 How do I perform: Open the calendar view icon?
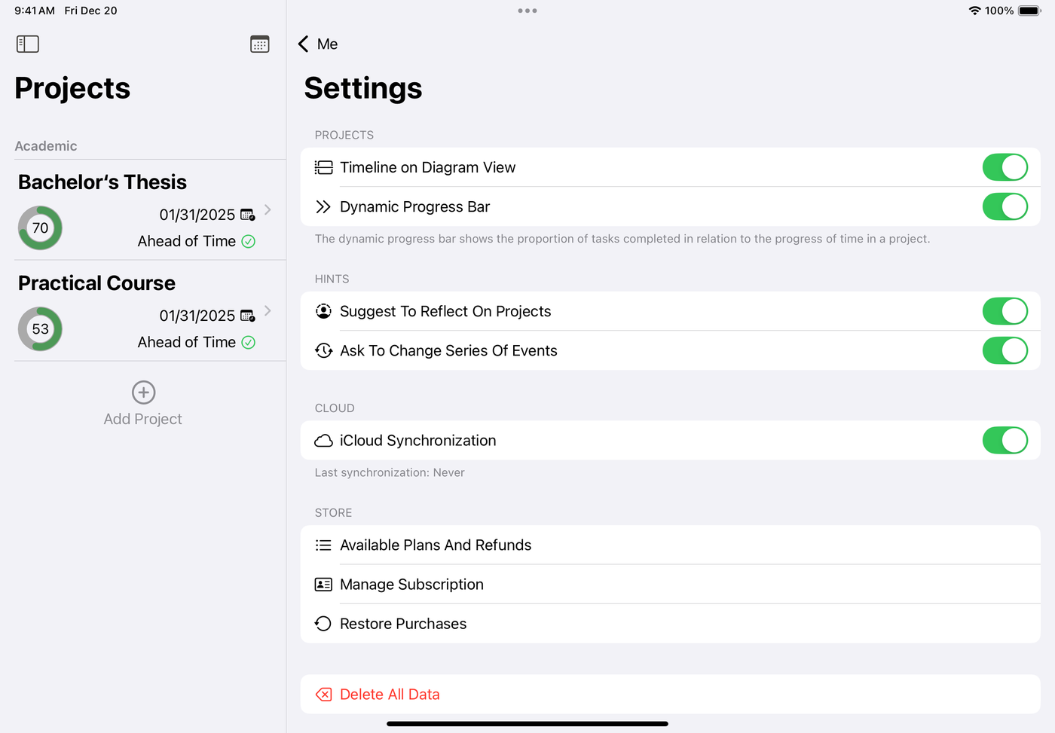[x=259, y=44]
